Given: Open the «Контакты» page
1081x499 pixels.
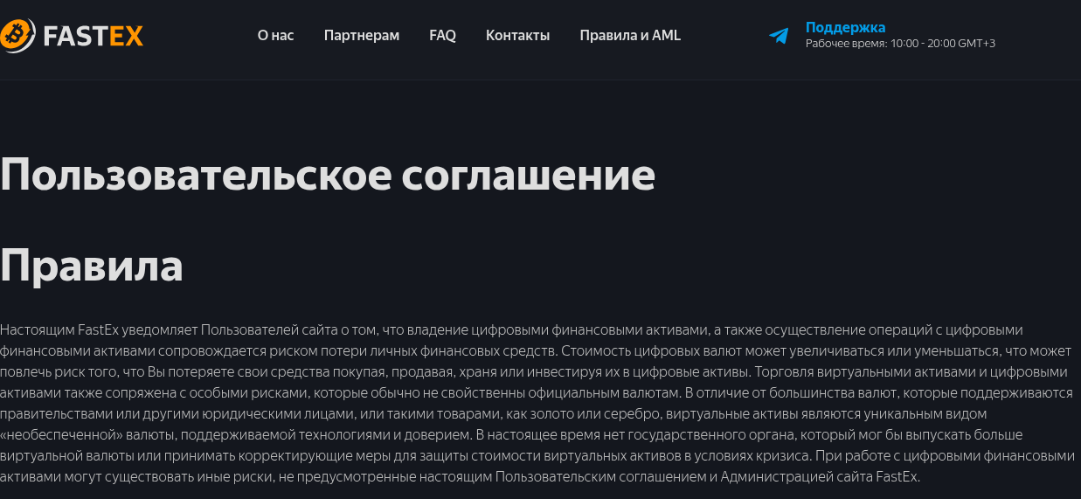Looking at the screenshot, I should [517, 36].
